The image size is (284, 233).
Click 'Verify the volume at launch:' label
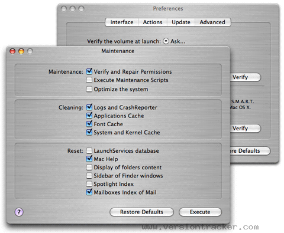[124, 41]
